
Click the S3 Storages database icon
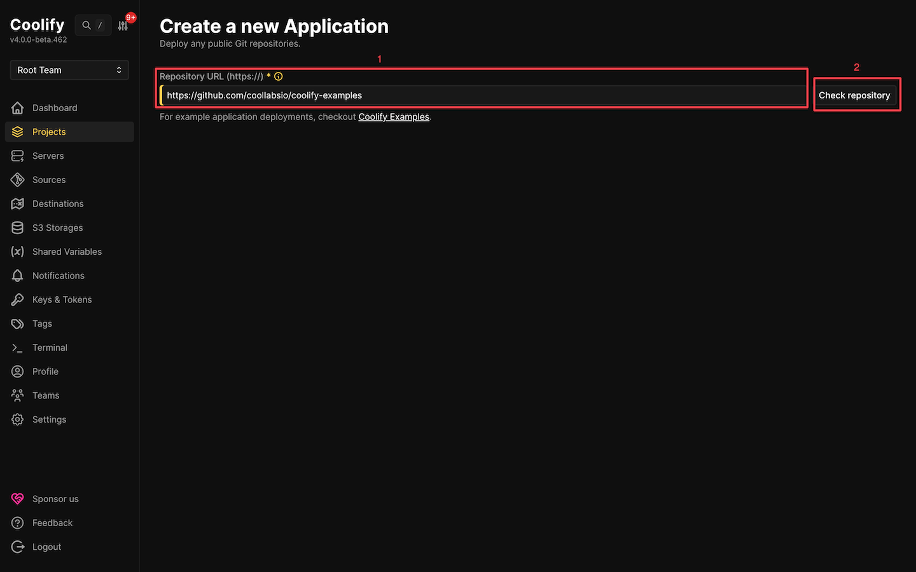tap(18, 228)
